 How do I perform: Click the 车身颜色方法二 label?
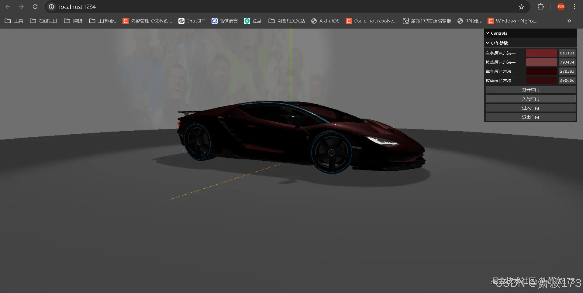point(500,71)
